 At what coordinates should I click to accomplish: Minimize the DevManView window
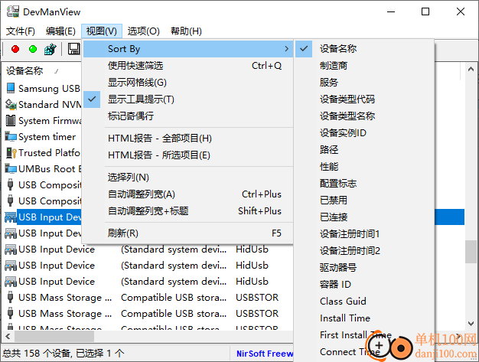pos(391,12)
